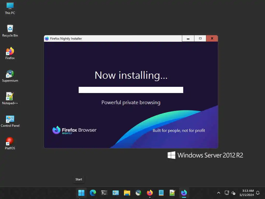Image resolution: width=265 pixels, height=199 pixels.
Task: Click the Firefox Browser Nightly logo
Action: pyautogui.click(x=74, y=130)
